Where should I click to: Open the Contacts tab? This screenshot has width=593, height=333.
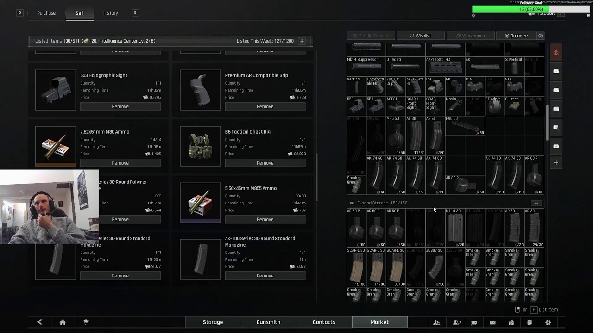click(324, 322)
